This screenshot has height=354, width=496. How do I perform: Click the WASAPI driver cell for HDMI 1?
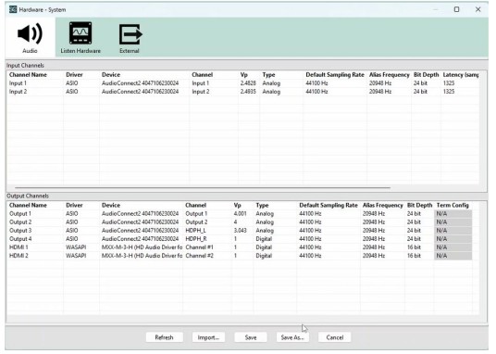tap(76, 247)
